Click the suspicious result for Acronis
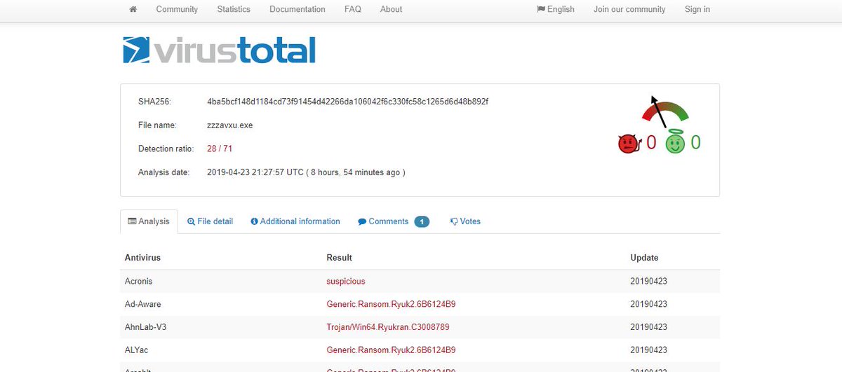842x372 pixels. point(346,281)
